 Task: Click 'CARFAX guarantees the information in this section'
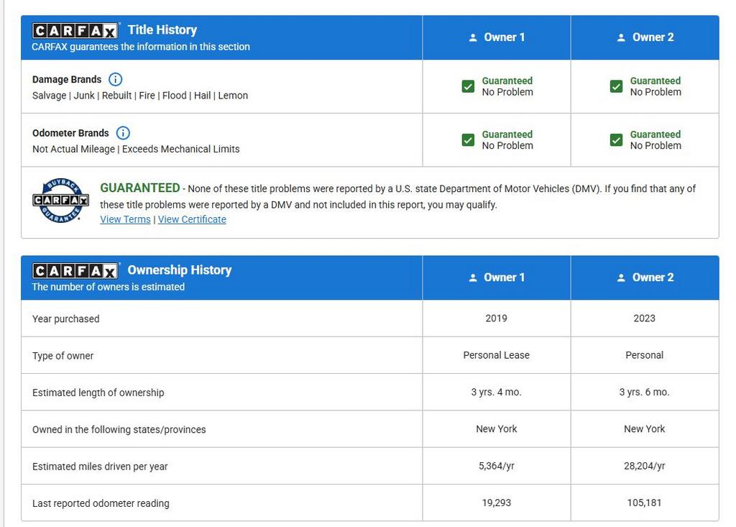coord(141,47)
